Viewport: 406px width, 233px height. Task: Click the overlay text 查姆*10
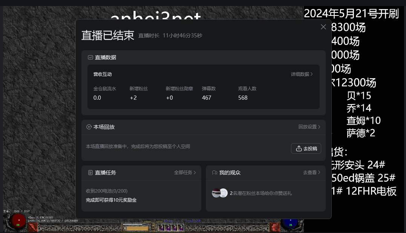[363, 120]
